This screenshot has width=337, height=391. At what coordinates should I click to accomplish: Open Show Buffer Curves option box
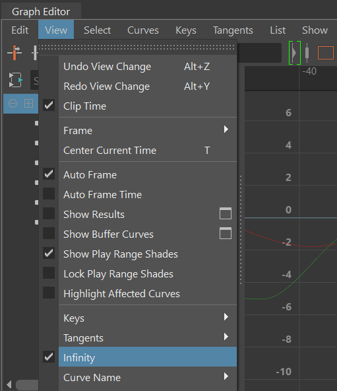(226, 233)
